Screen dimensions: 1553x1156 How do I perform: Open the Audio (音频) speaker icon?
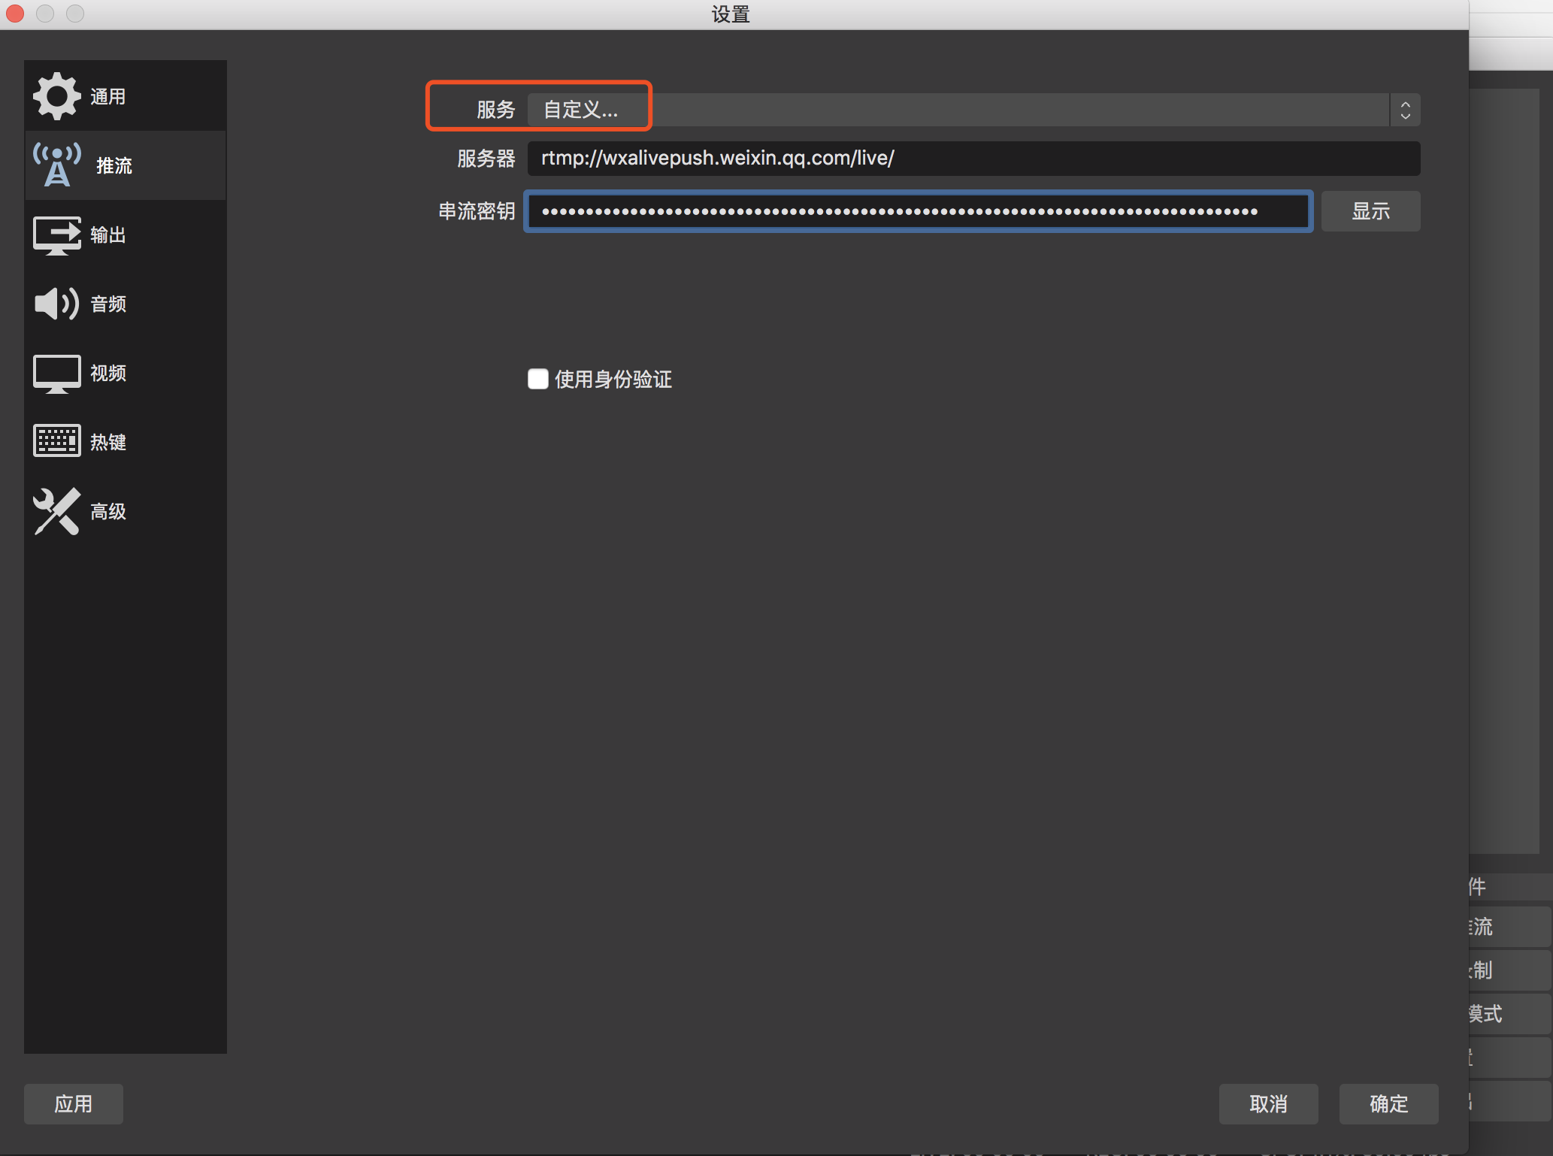point(57,304)
